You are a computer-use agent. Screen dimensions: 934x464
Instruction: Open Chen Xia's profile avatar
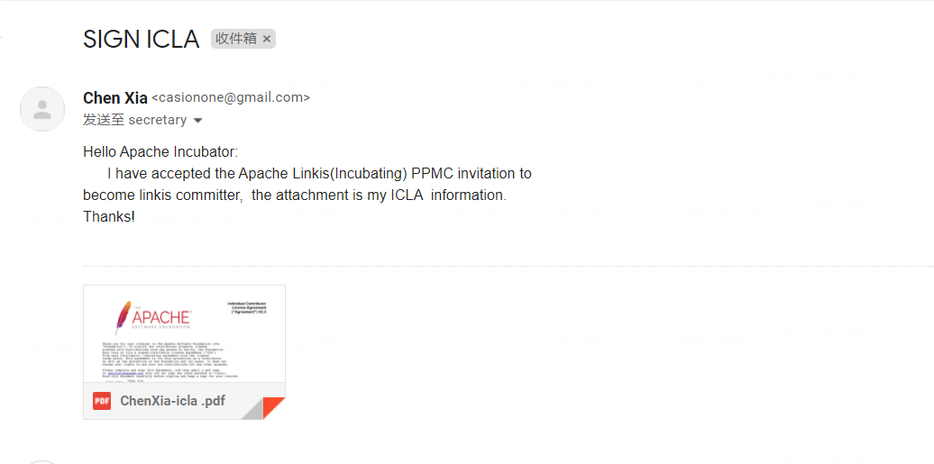(42, 109)
